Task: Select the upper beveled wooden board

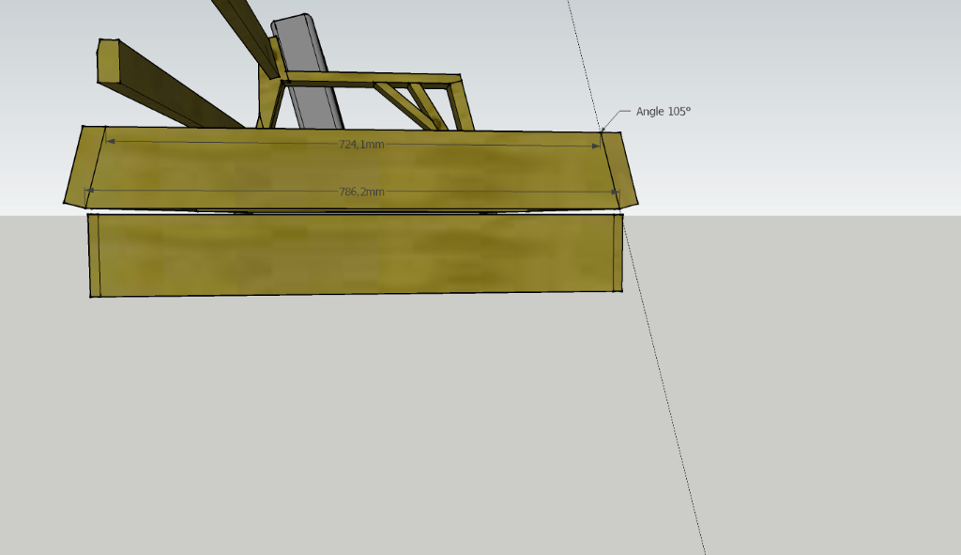Action: [x=351, y=169]
